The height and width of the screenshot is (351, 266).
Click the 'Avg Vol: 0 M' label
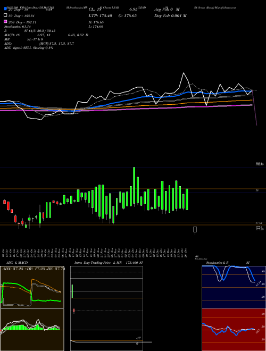(x=167, y=10)
